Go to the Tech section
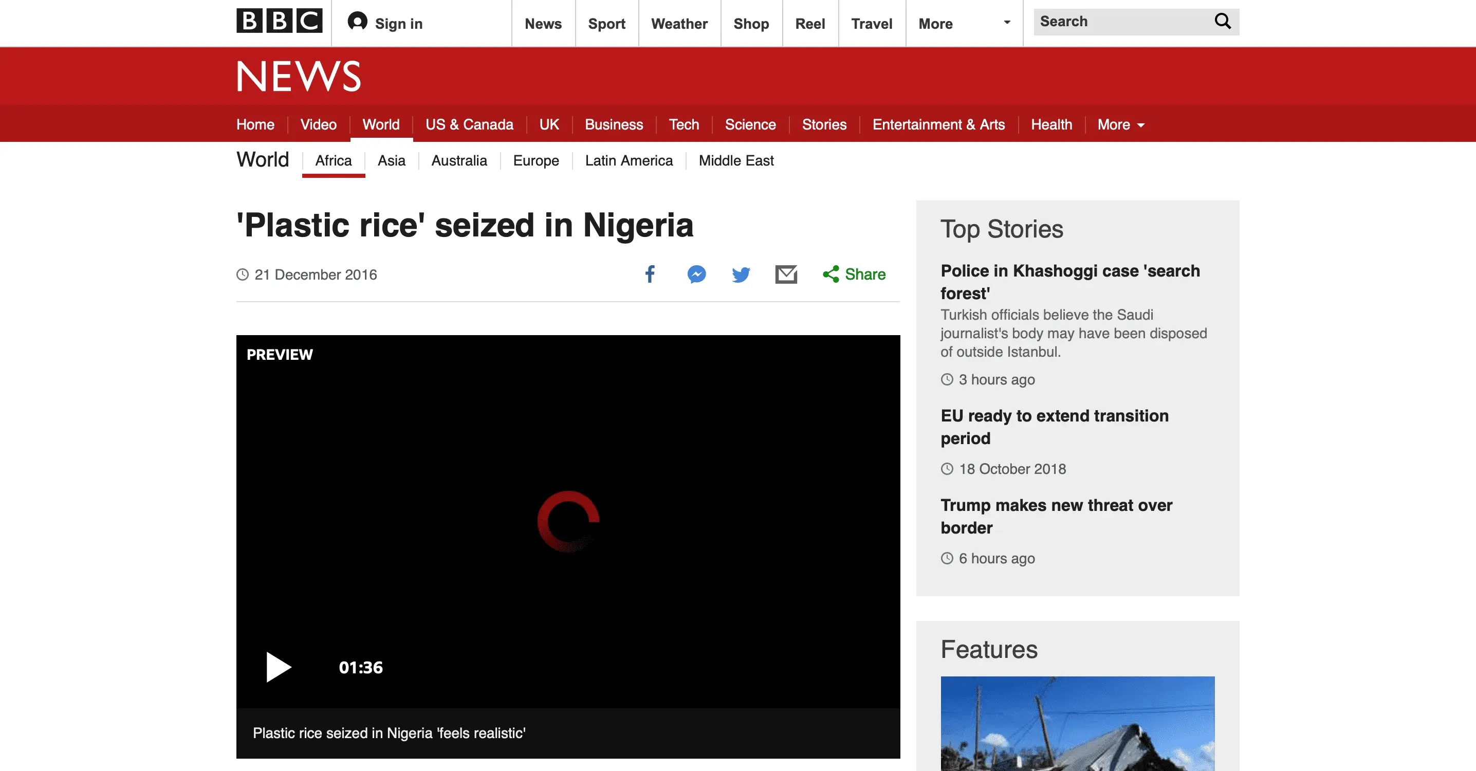The height and width of the screenshot is (771, 1476). (684, 124)
